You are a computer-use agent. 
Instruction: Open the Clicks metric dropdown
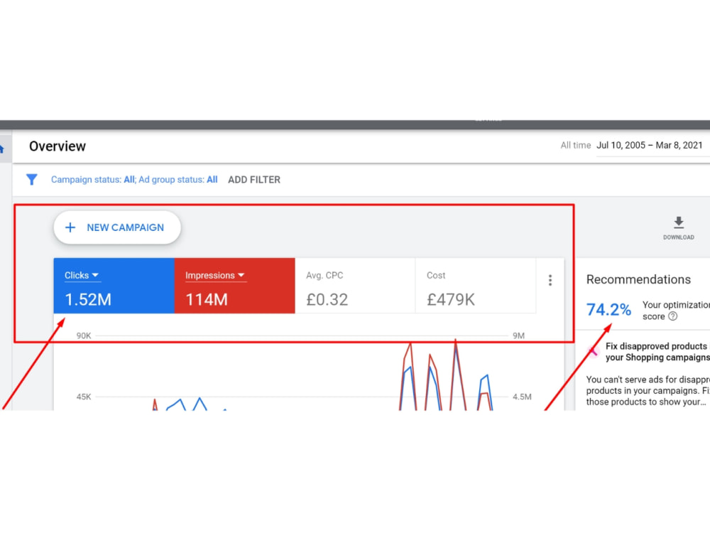point(82,276)
